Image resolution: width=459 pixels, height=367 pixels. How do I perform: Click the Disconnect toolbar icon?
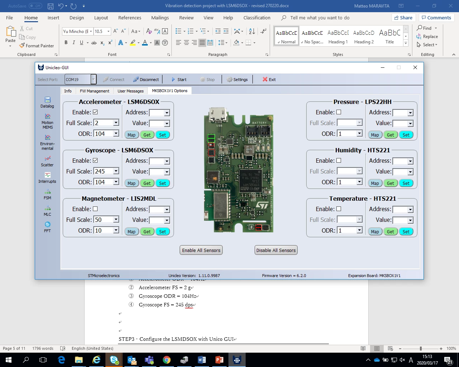tap(146, 80)
